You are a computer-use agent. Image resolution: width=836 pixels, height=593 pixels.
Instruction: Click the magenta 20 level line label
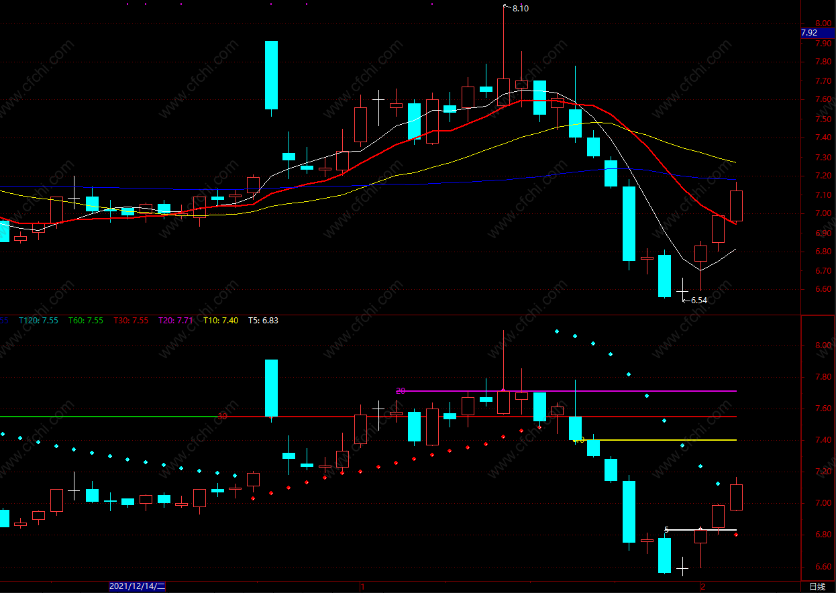click(401, 390)
